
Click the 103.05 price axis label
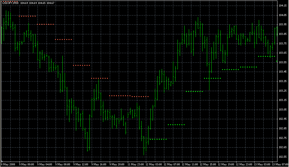point(283,110)
